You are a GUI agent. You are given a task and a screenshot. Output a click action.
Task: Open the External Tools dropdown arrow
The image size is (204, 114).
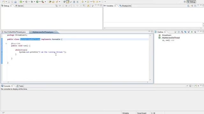tap(45, 2)
